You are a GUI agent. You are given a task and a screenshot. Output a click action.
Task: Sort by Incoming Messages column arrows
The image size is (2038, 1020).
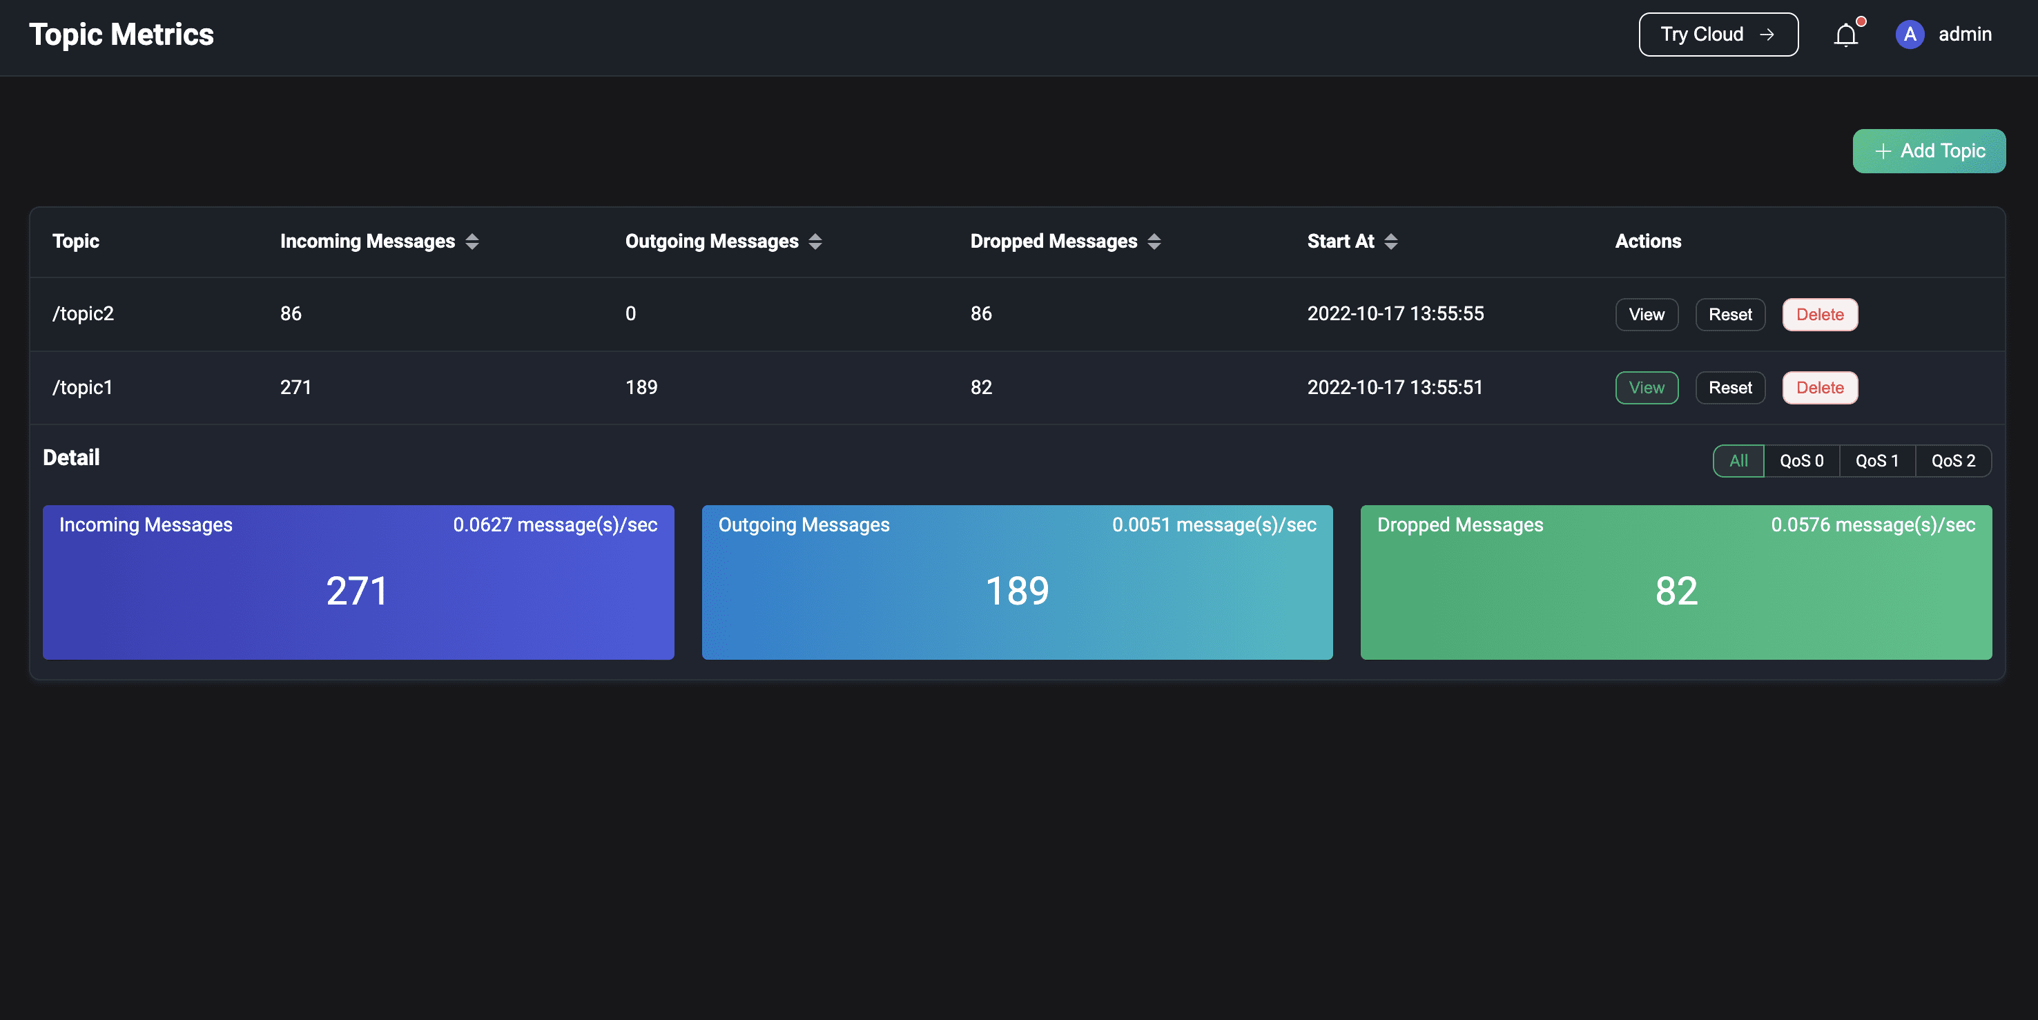coord(472,242)
